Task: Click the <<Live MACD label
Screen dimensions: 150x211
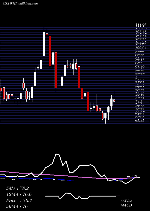Action: [x=126, y=203]
